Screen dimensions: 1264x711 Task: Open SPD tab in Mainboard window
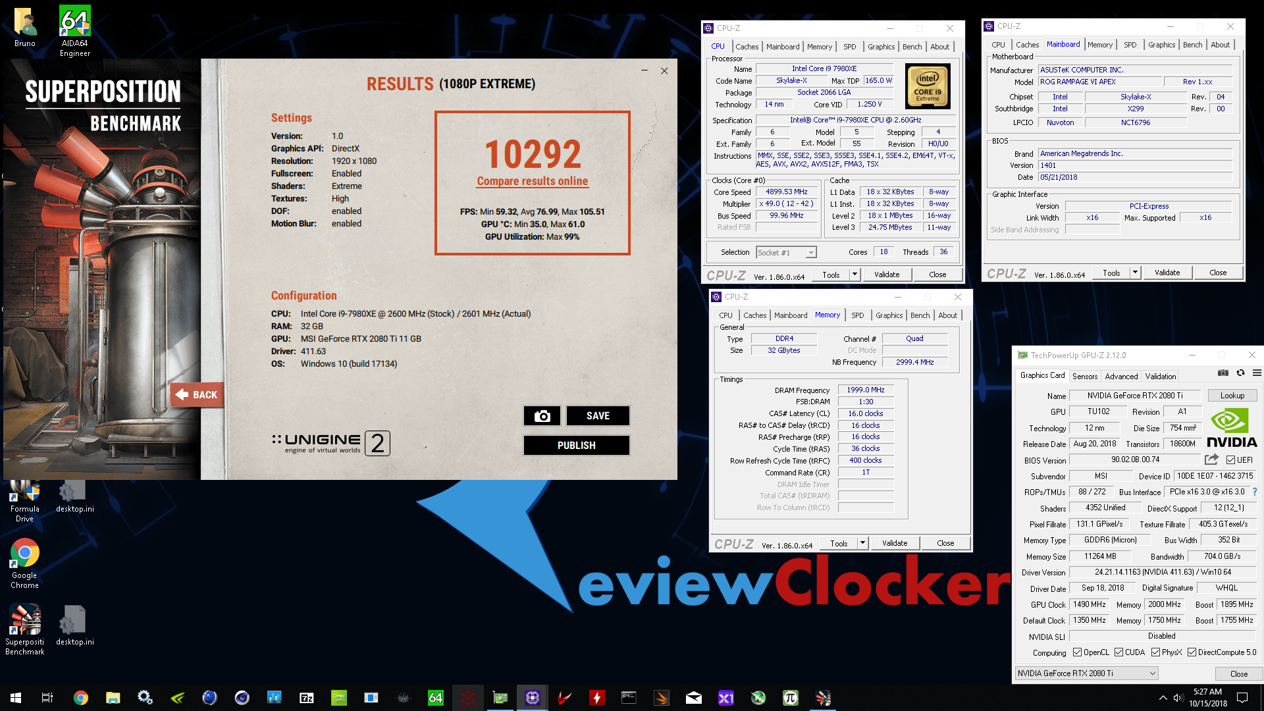tap(1130, 45)
